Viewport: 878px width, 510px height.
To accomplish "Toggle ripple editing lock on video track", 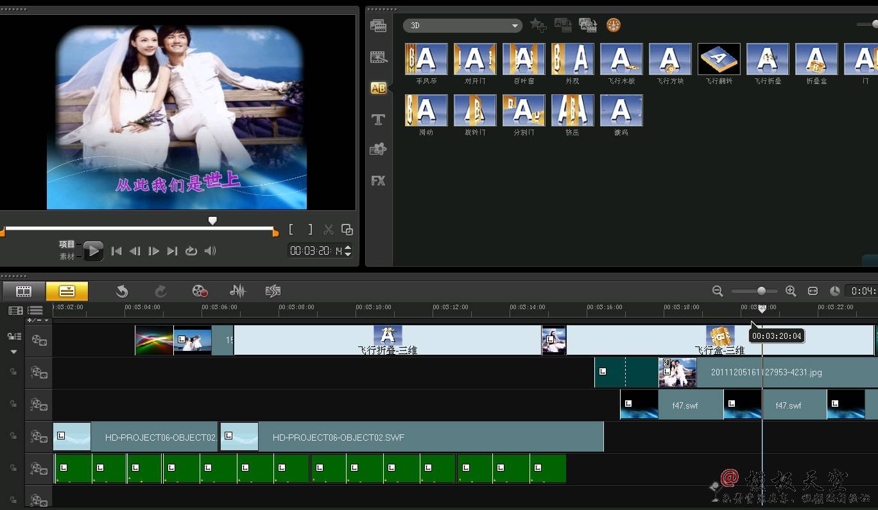I will [14, 337].
